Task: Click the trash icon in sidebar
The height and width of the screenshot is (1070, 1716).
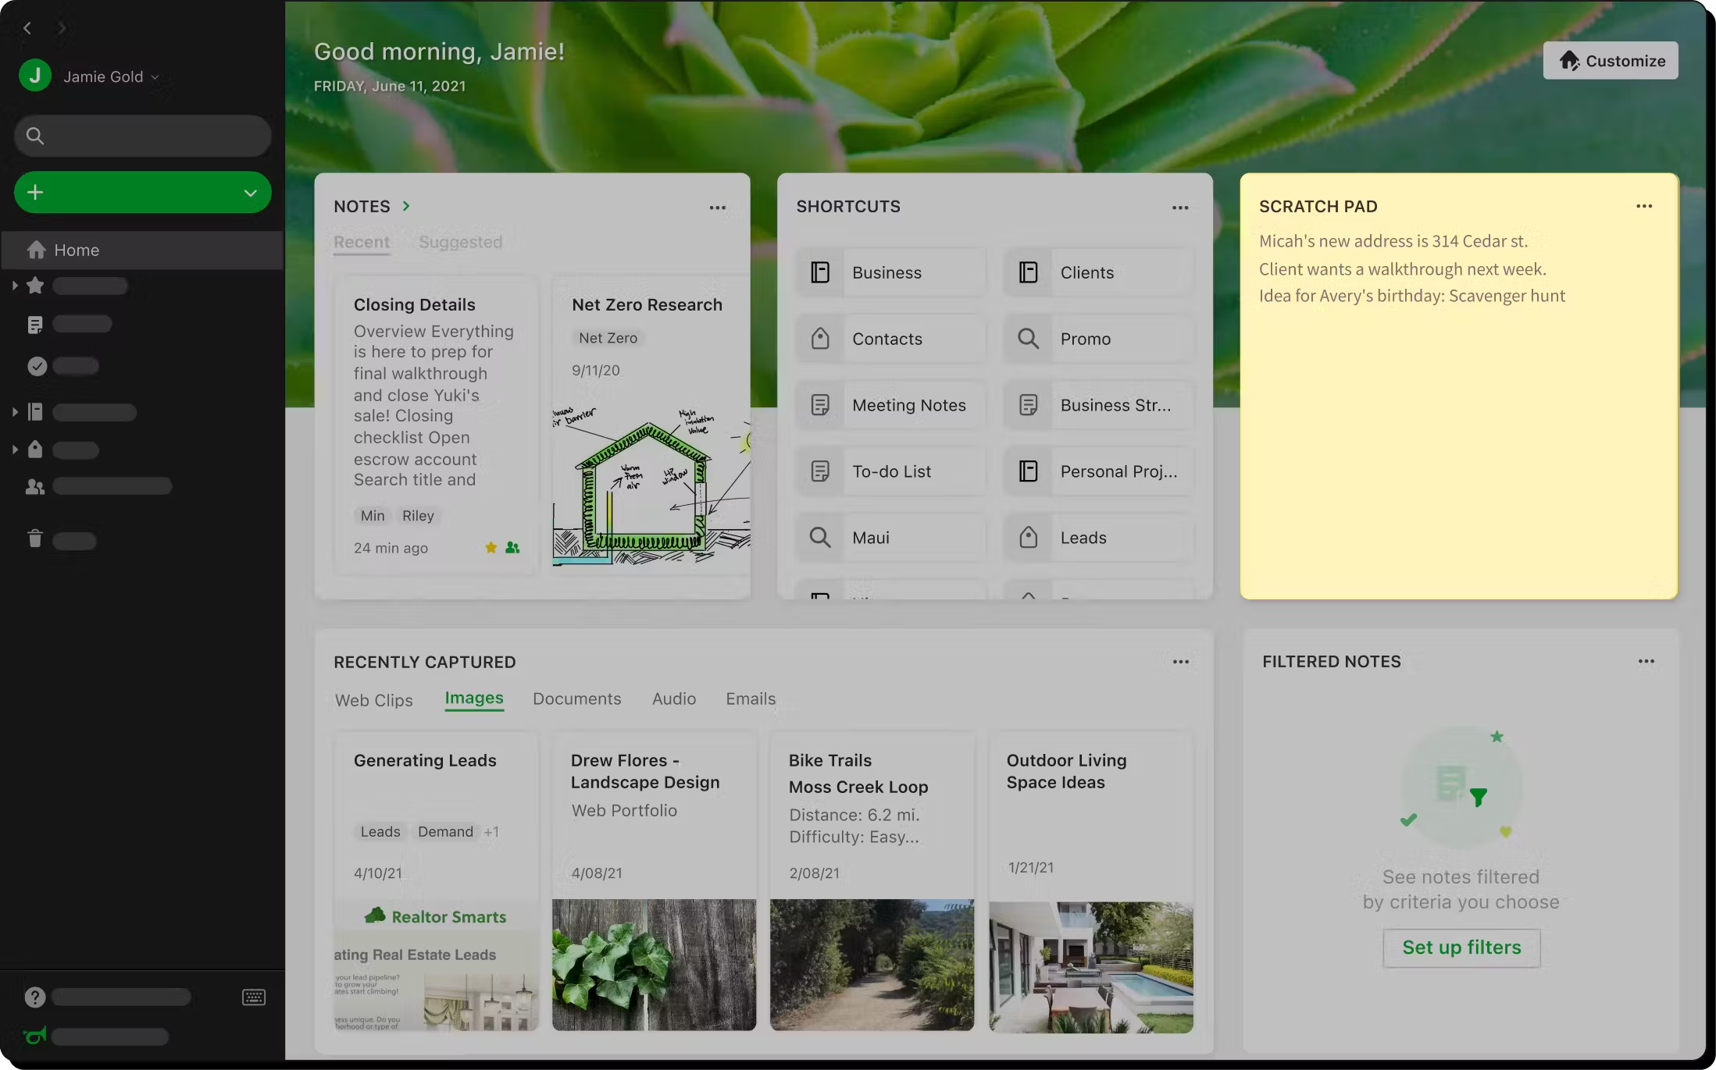Action: [35, 539]
